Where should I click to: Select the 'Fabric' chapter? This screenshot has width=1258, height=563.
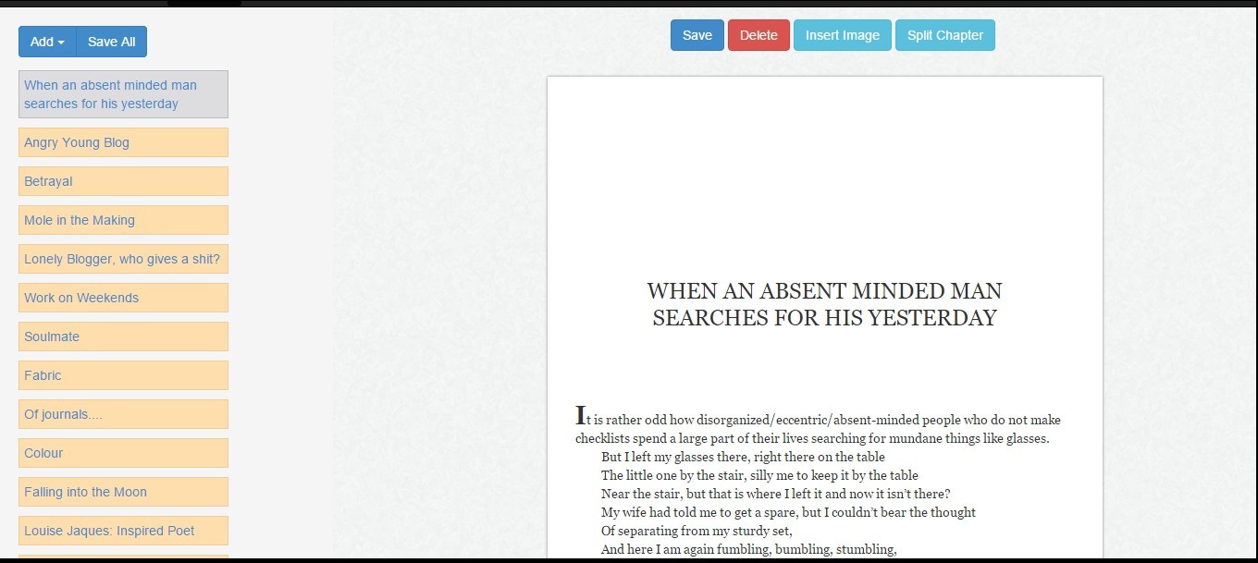[x=123, y=375]
